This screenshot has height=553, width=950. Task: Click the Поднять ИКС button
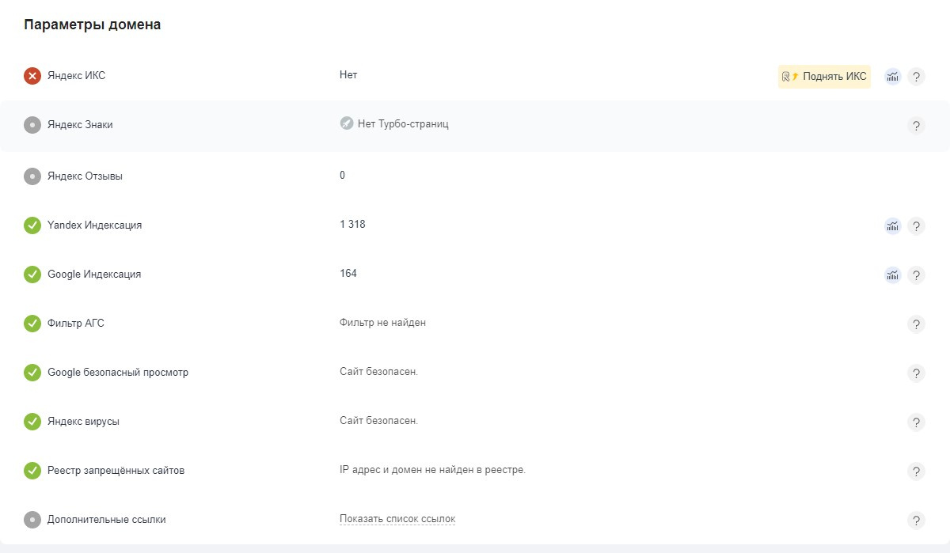(x=824, y=77)
